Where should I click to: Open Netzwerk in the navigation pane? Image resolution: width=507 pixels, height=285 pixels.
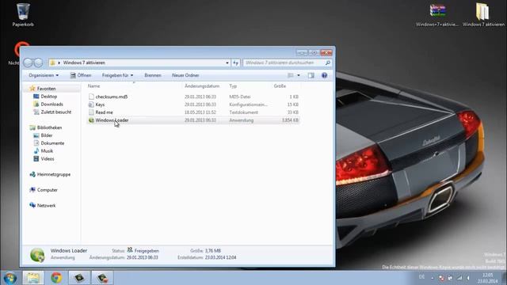(46, 205)
